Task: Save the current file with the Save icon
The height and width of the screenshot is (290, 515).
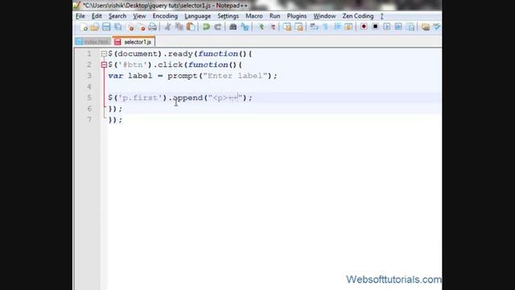Action: [106, 27]
